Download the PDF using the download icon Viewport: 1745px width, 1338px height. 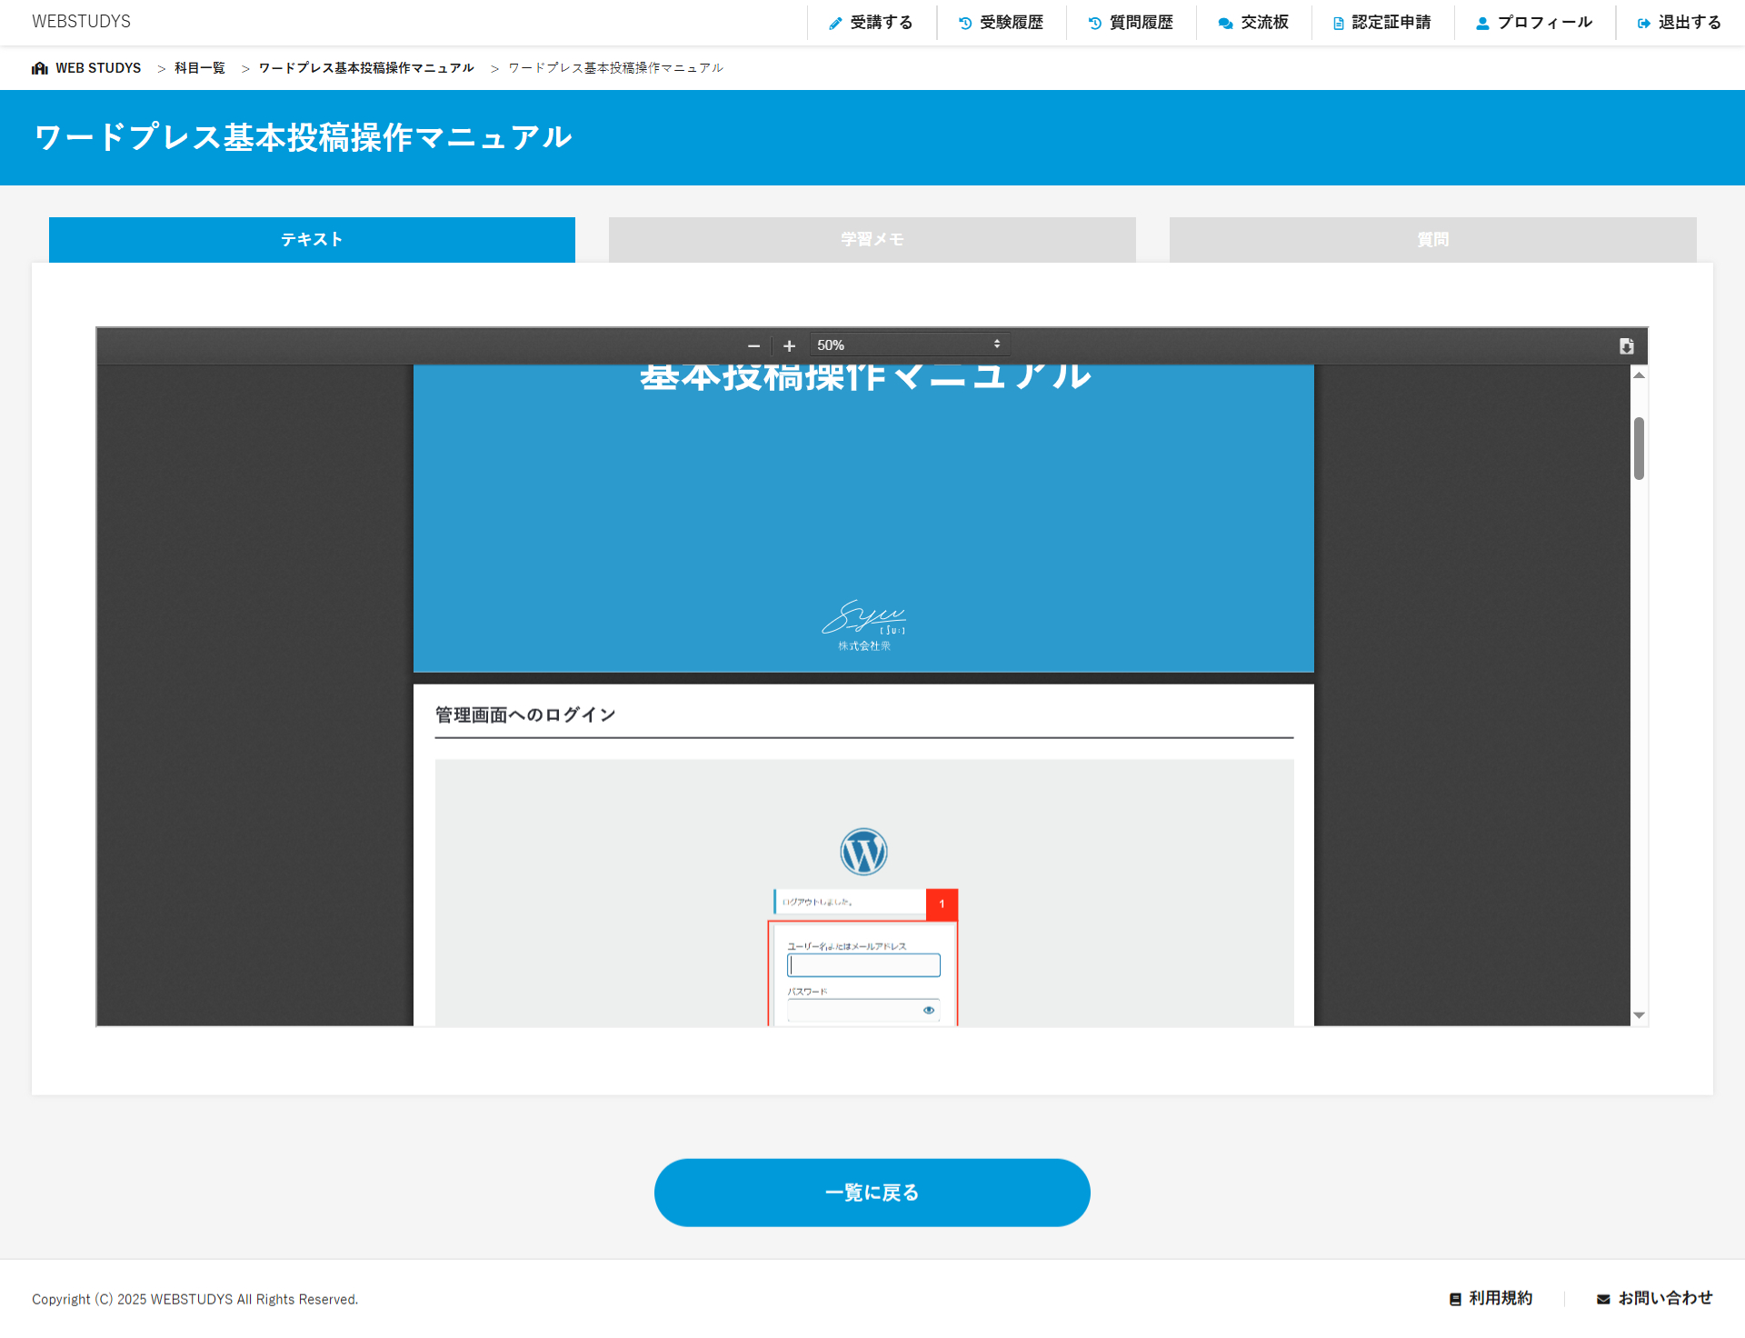point(1626,345)
